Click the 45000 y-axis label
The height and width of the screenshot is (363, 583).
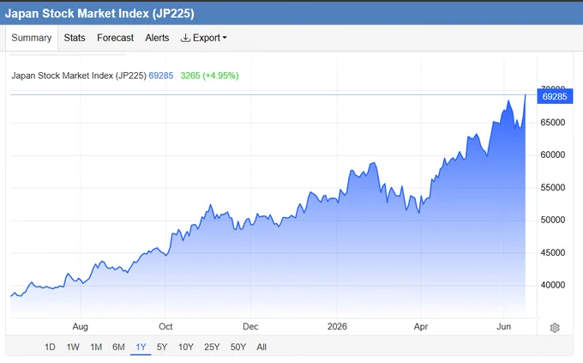coord(552,253)
